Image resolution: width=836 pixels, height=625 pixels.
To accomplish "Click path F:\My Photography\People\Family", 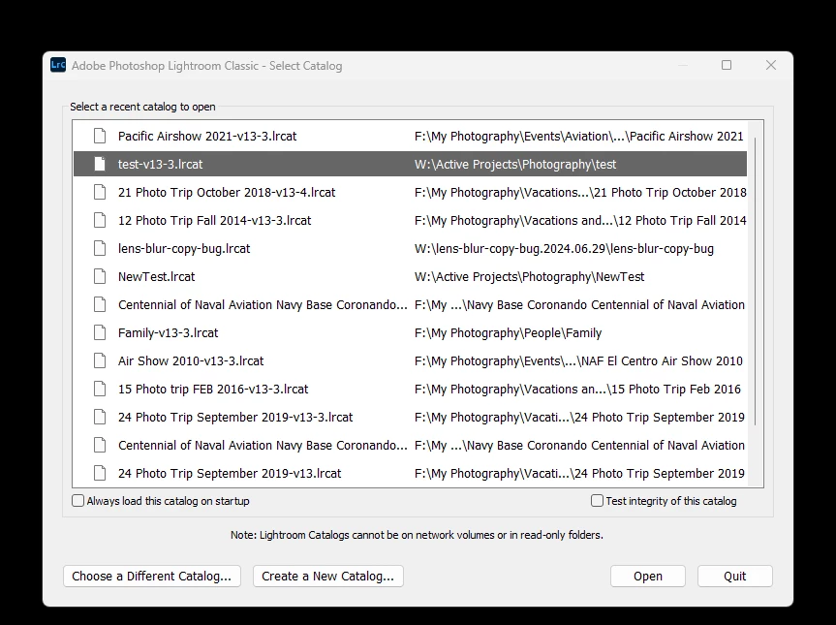I will pyautogui.click(x=509, y=332).
